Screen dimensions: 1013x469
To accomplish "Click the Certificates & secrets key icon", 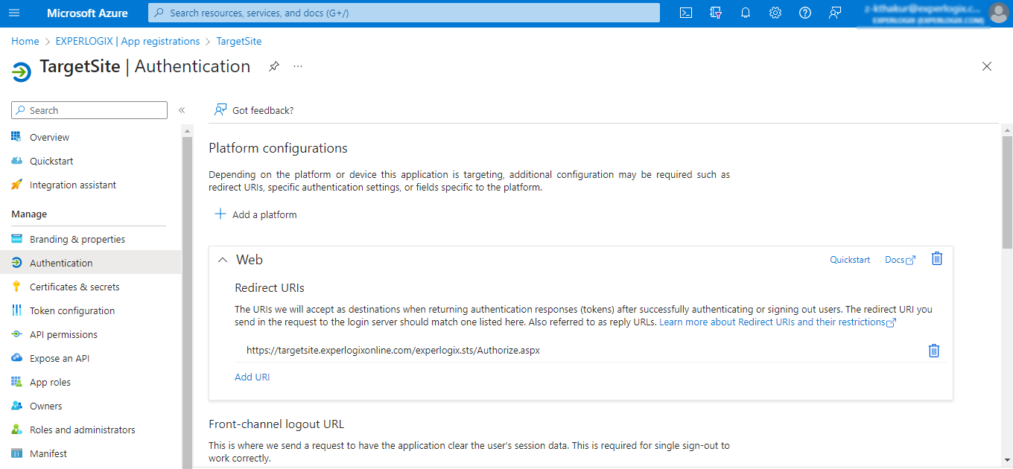I will coord(16,287).
